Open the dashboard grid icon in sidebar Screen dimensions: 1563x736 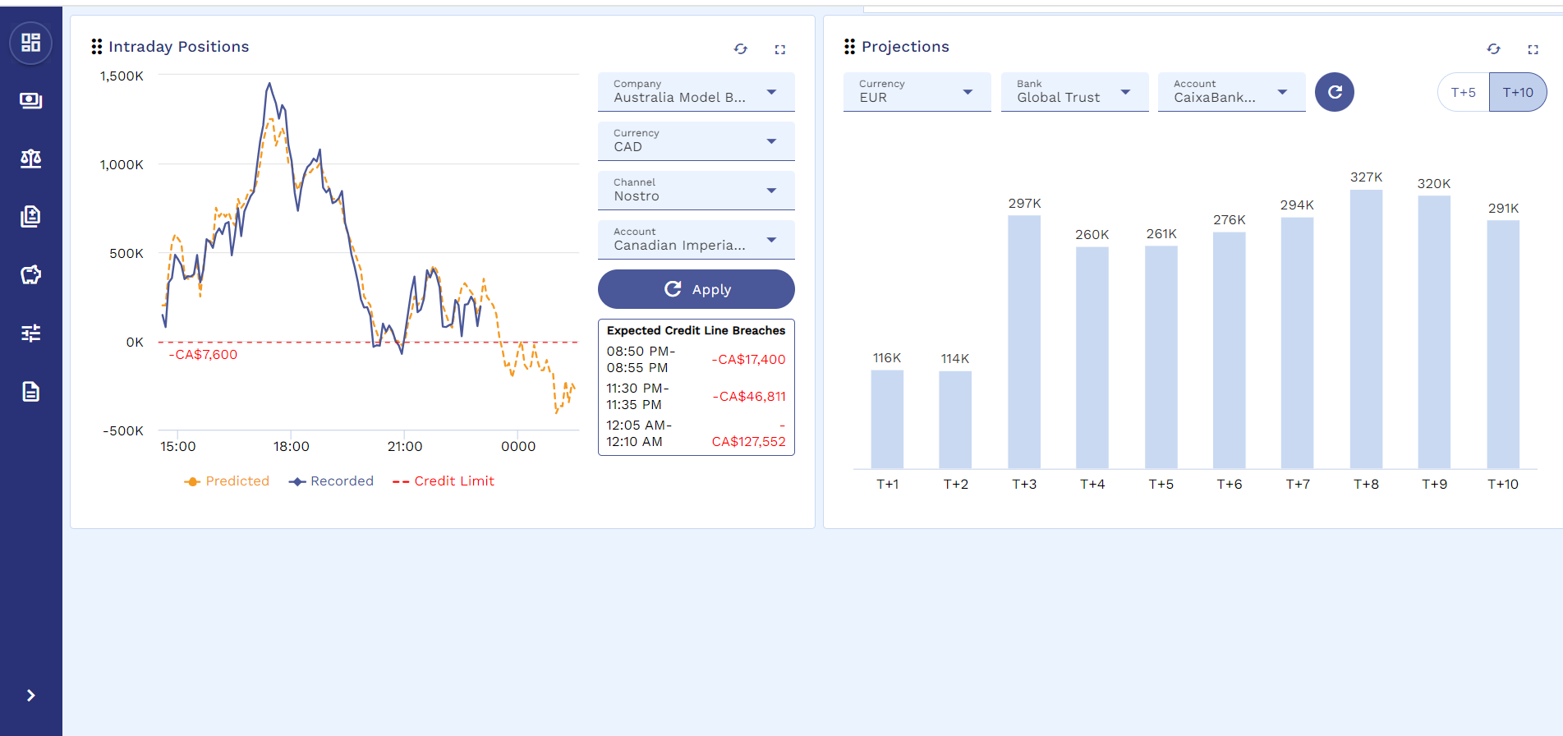pos(30,43)
